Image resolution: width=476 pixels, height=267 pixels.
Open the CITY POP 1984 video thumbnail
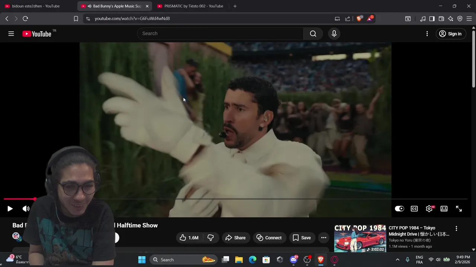[x=360, y=238]
